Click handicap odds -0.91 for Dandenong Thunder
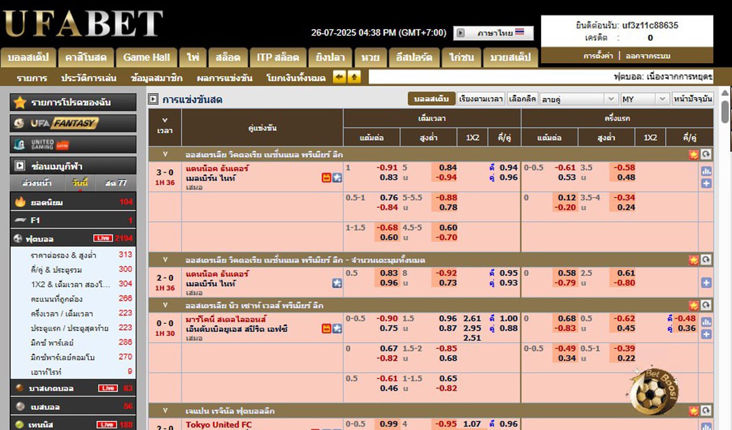732x430 pixels. tap(387, 168)
